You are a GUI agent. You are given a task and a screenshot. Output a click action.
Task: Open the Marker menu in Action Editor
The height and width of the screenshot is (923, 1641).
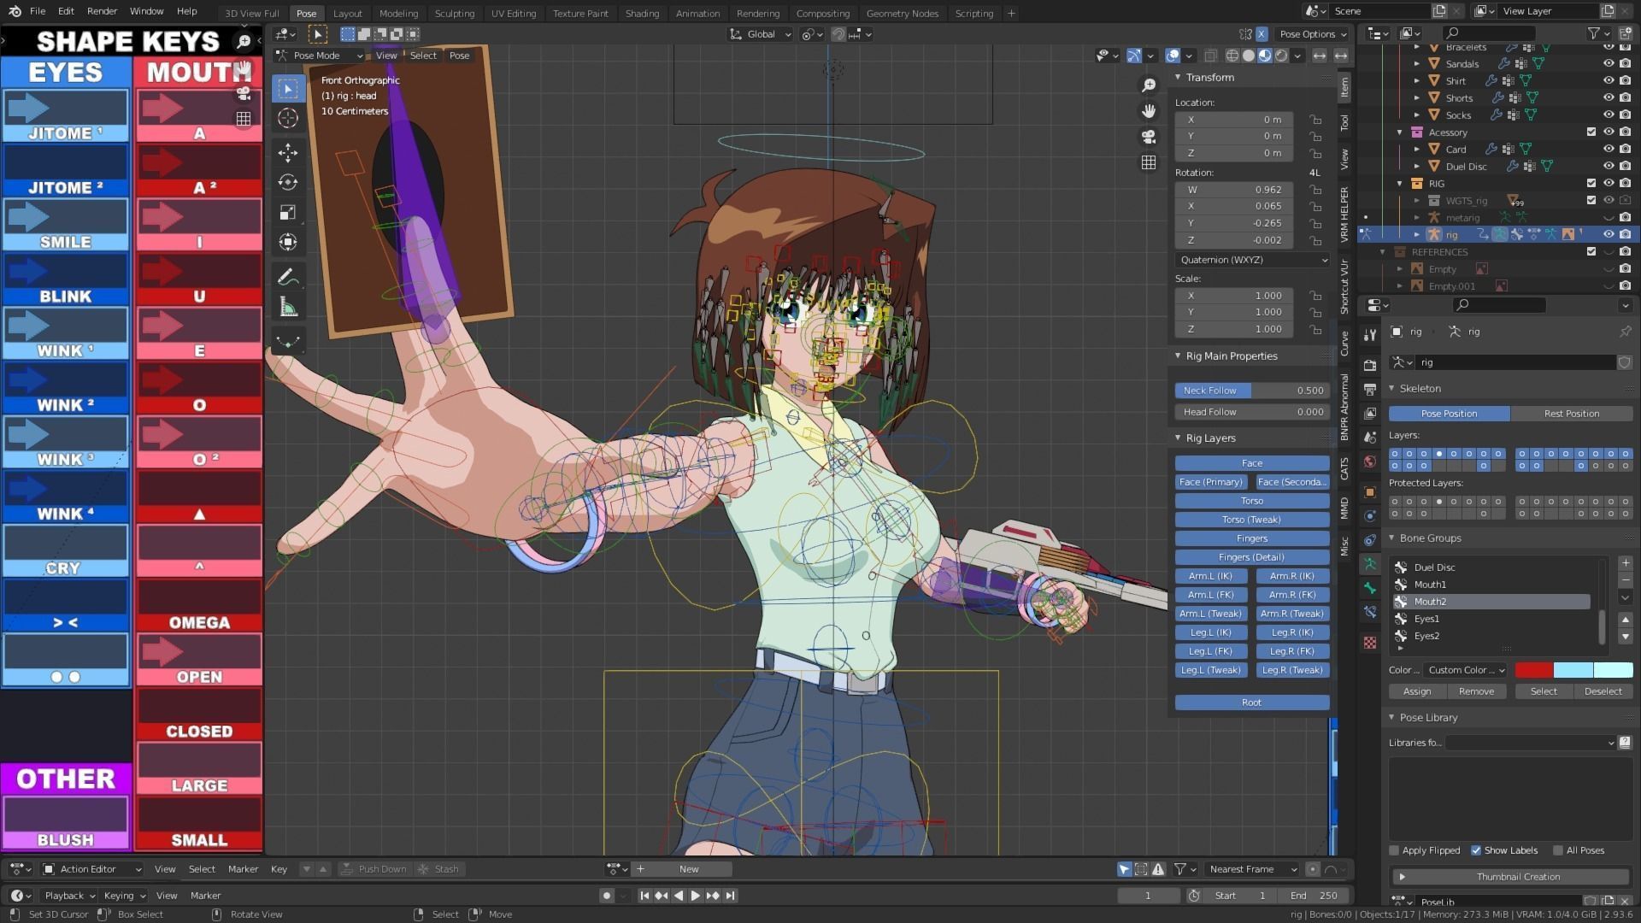click(x=243, y=869)
